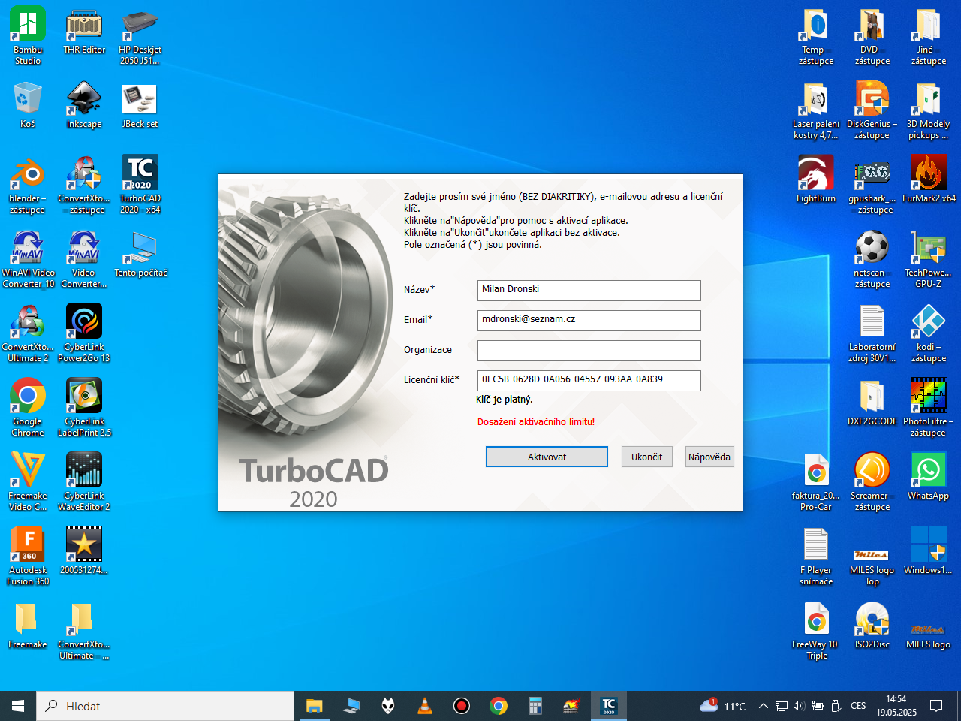961x721 pixels.
Task: Open the notification center icon
Action: point(936,706)
